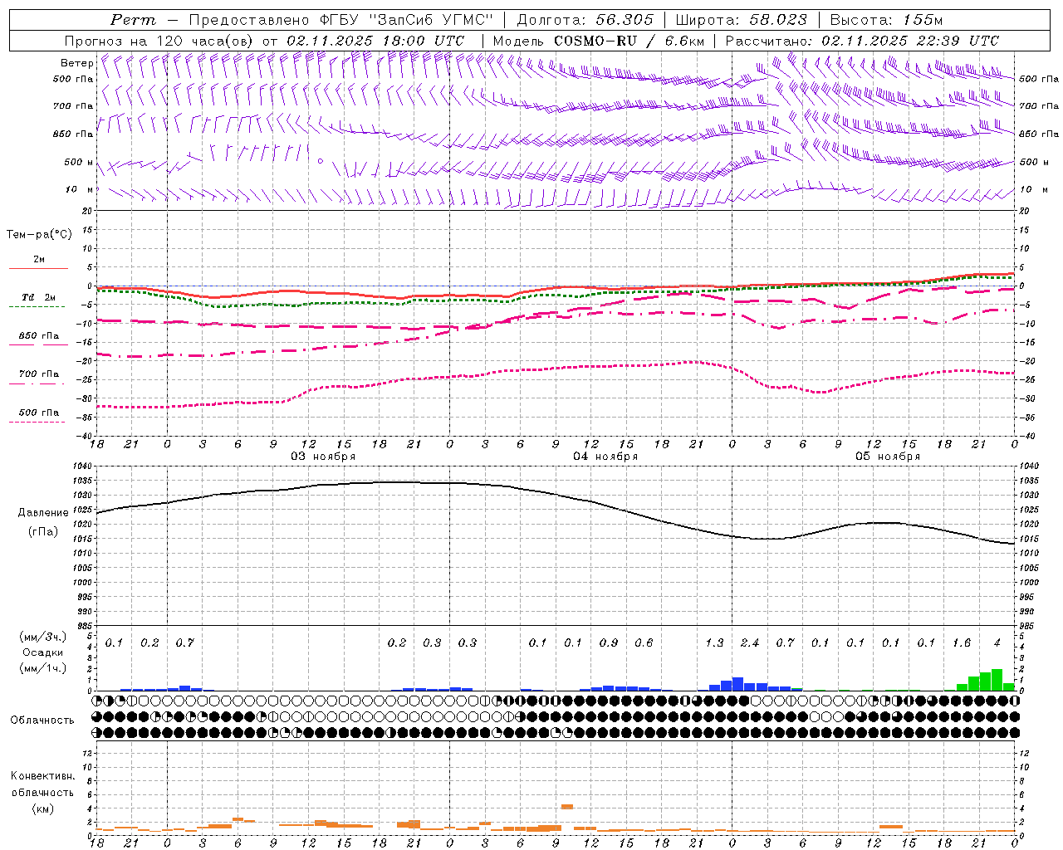Click the date label "05 ноября"
Screen dimensions: 1063x850
[x=888, y=457]
